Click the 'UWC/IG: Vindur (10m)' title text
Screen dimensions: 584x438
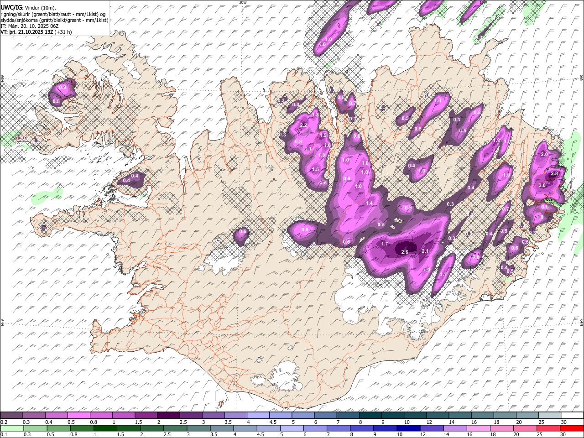pos(28,8)
